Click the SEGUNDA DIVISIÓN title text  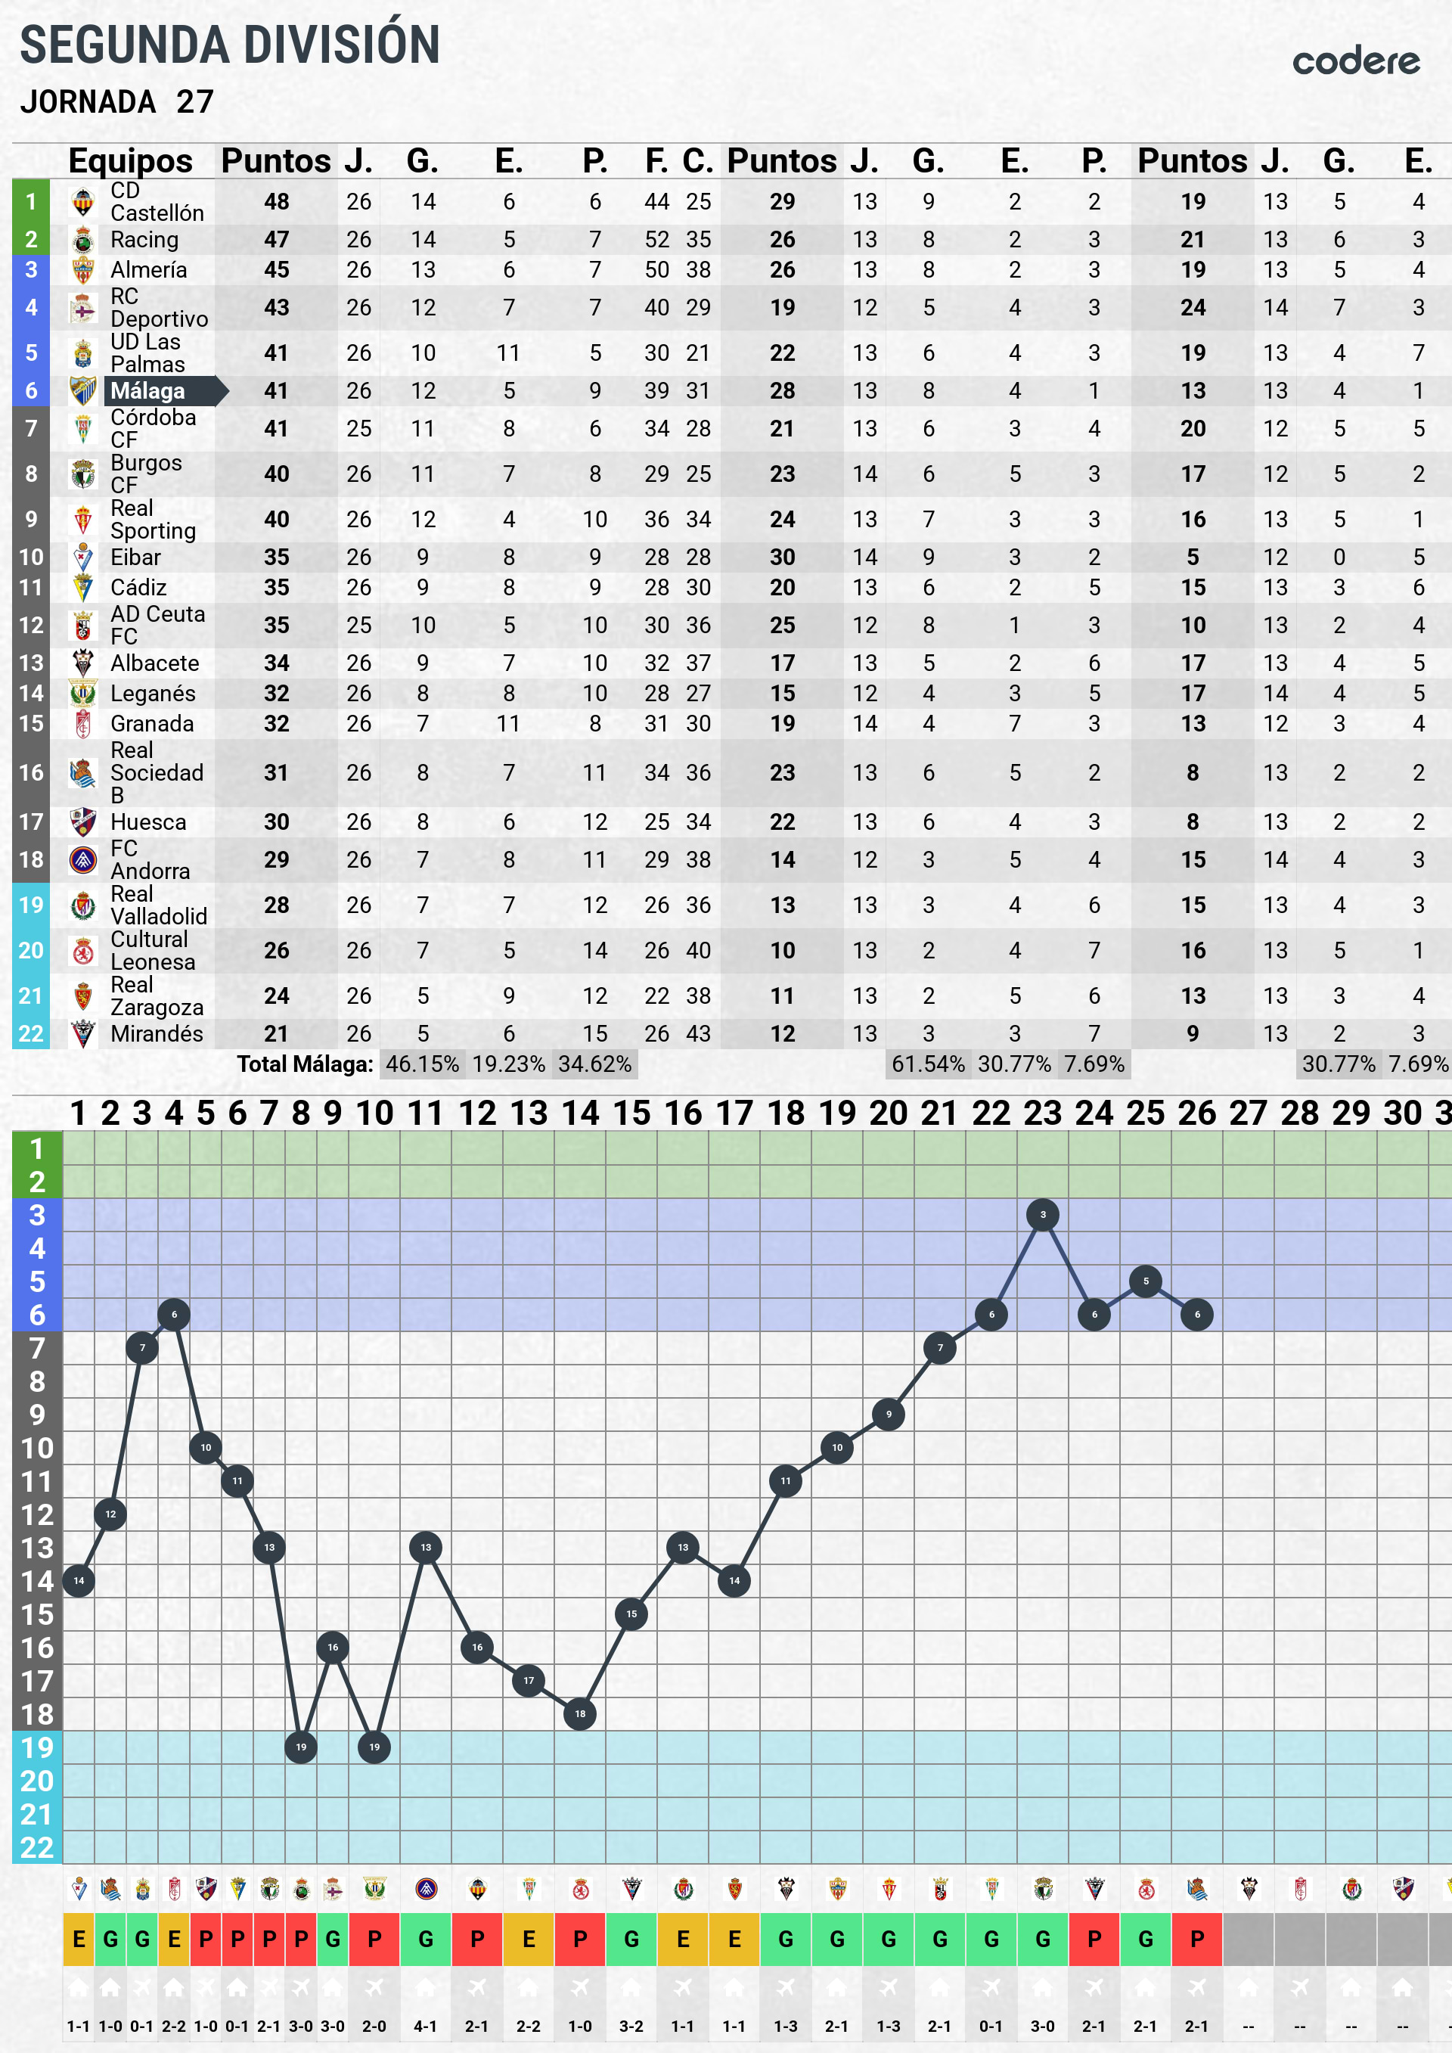(230, 45)
